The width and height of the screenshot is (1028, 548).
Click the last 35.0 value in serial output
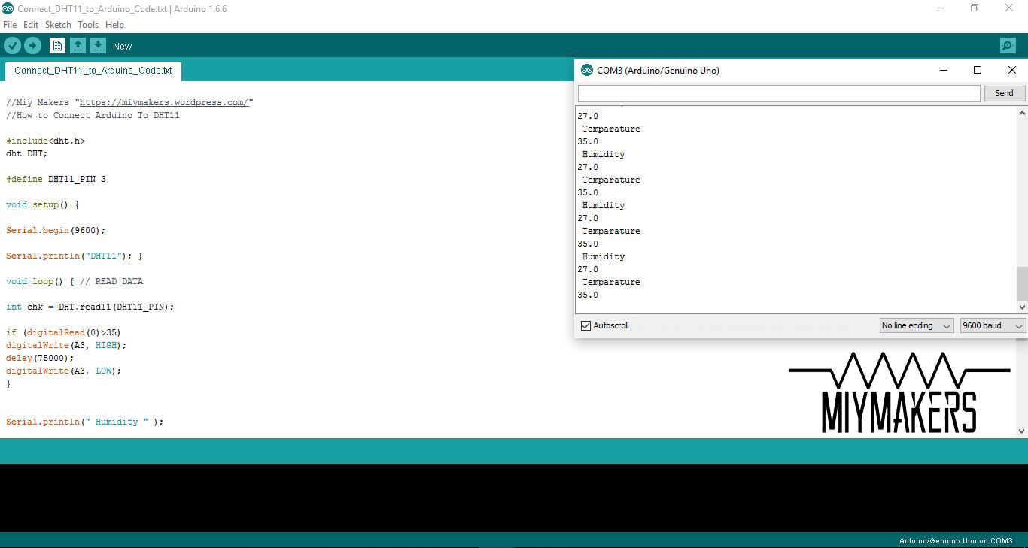[x=588, y=295]
